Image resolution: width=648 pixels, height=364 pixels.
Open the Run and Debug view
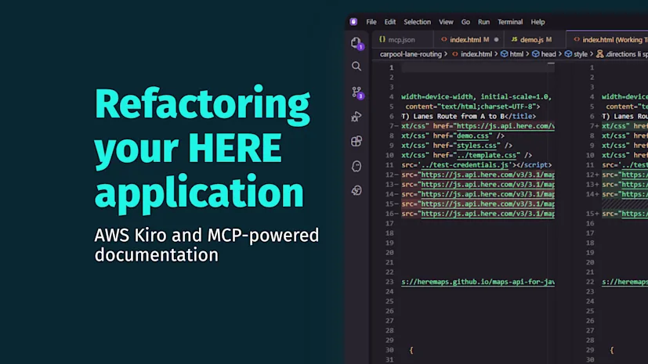tap(357, 117)
